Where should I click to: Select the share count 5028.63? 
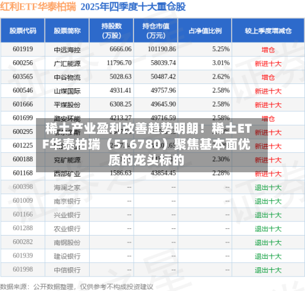[121, 77]
